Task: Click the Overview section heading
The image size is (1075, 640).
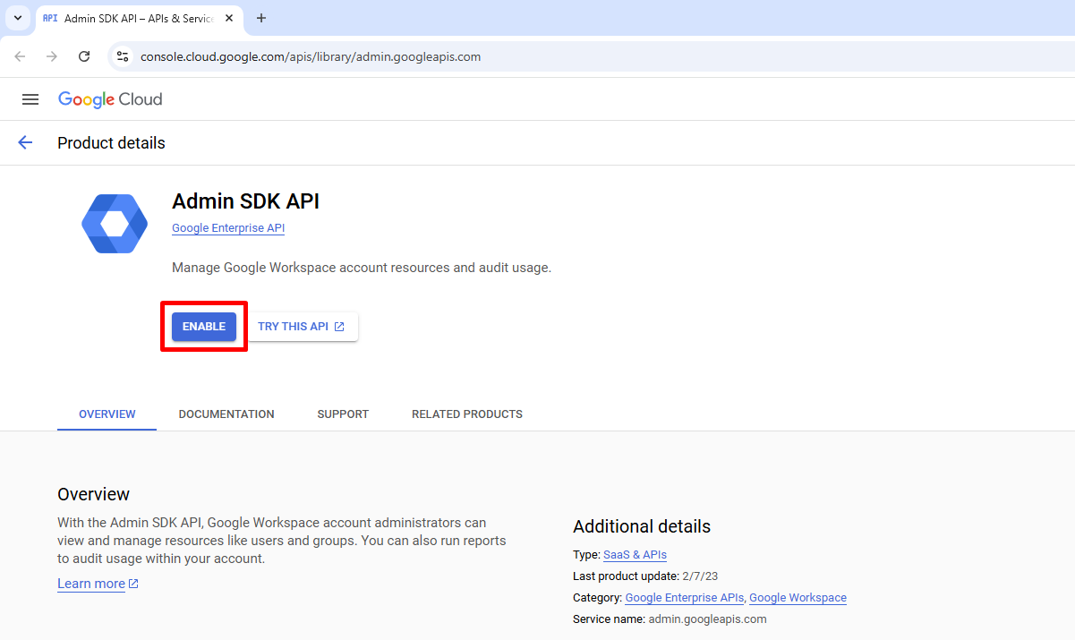Action: click(x=94, y=494)
